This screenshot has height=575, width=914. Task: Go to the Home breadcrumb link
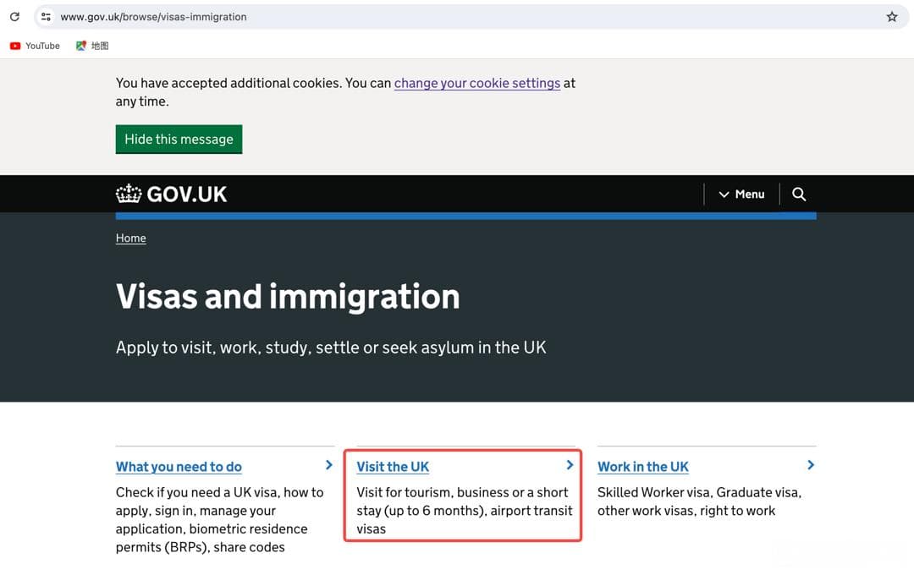point(130,238)
